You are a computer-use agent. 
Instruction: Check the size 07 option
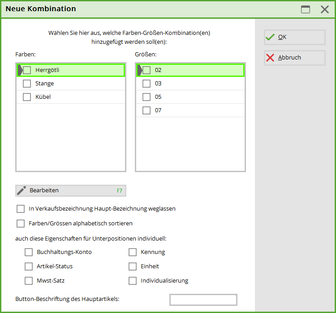coord(146,110)
